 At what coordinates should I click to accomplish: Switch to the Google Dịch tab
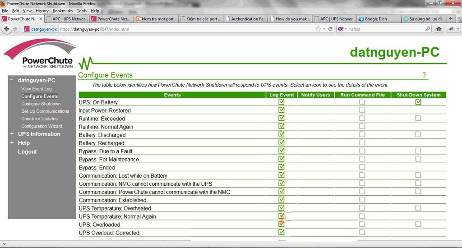click(379, 18)
